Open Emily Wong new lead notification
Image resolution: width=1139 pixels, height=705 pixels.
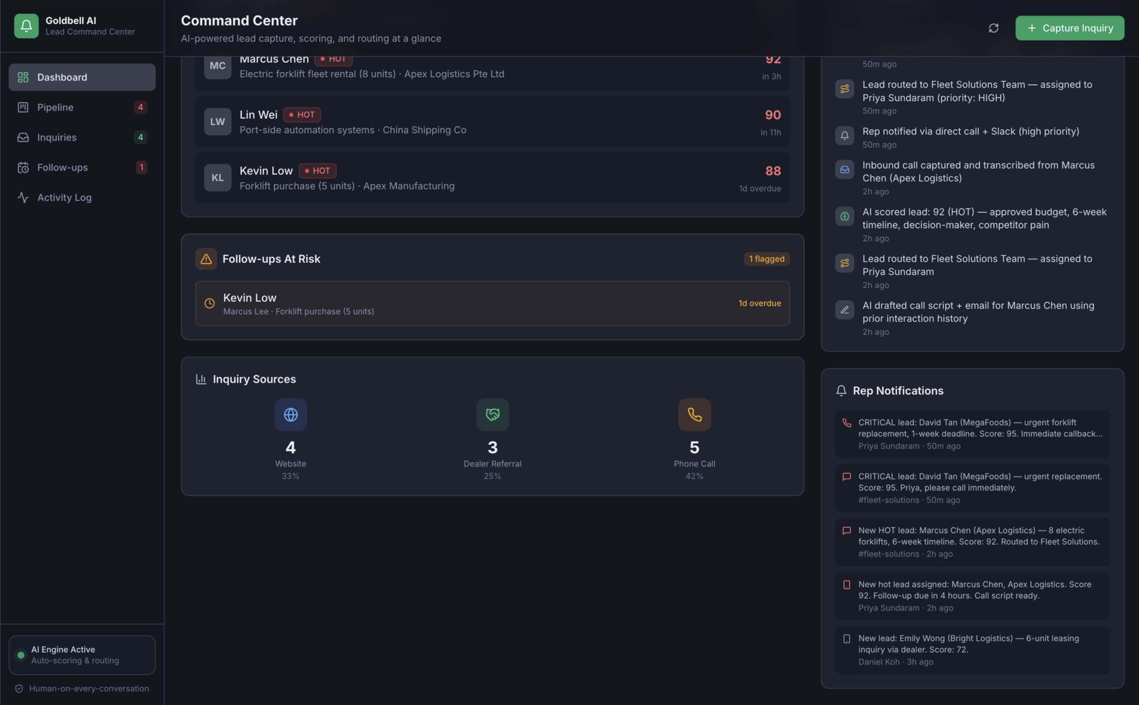point(972,650)
